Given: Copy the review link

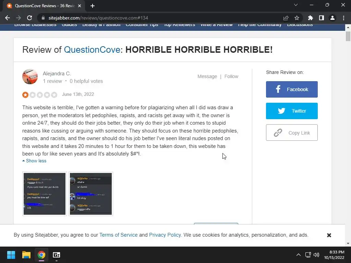Looking at the screenshot, I should point(292,133).
